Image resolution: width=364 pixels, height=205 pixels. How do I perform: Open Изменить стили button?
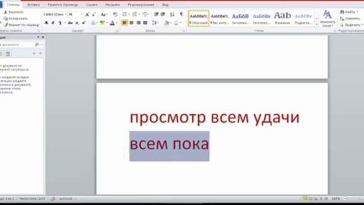point(328,19)
